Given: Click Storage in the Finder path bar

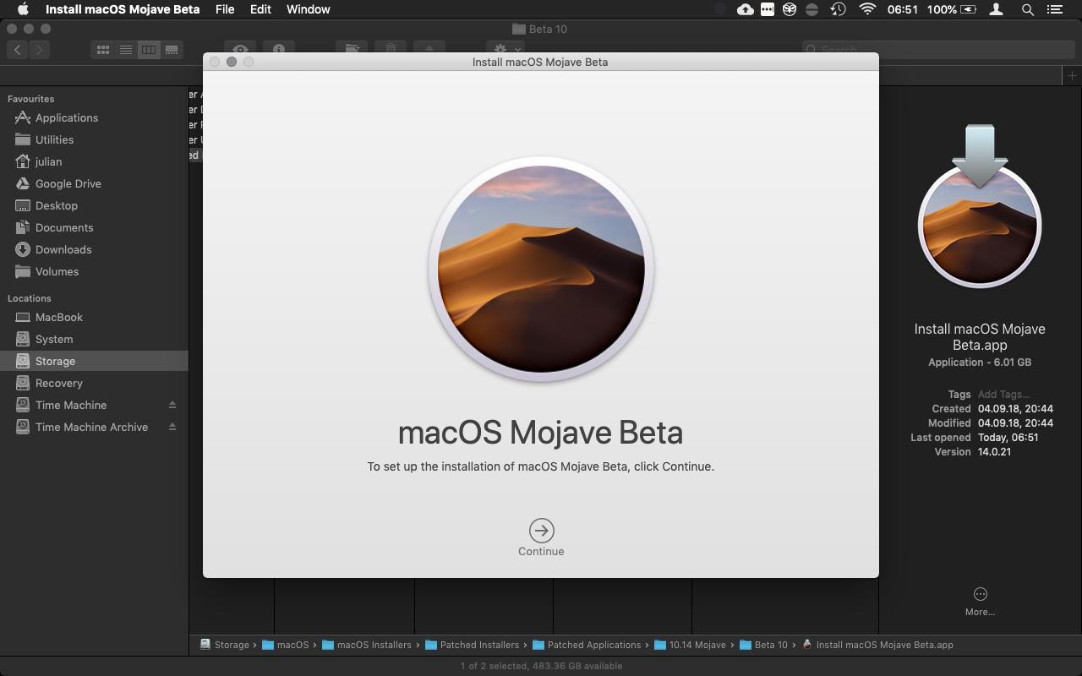Looking at the screenshot, I should (225, 645).
